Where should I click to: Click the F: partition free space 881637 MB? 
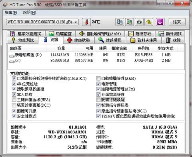(x=84, y=60)
